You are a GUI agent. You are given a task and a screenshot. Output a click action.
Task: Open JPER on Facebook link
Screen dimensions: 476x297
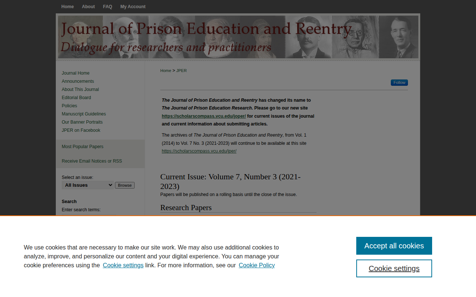tap(81, 130)
